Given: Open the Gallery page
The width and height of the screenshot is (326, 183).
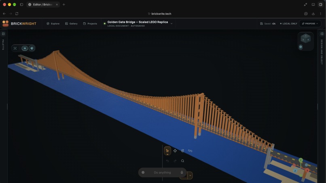Looking at the screenshot, I should [71, 24].
